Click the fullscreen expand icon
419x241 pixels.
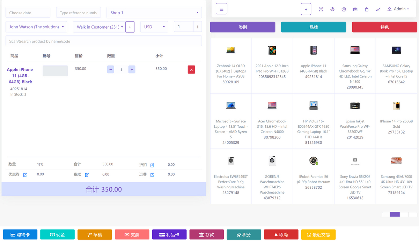coord(321,9)
